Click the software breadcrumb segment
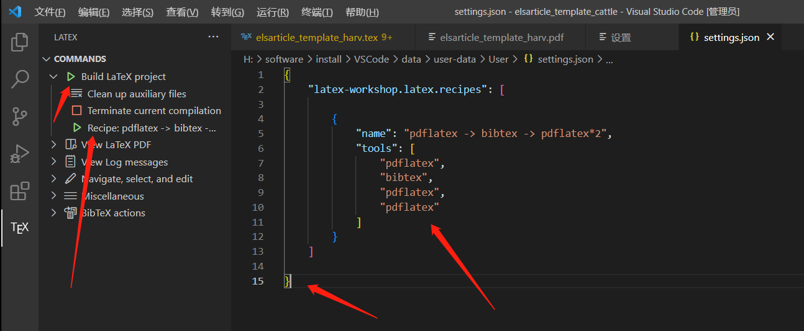Screen dimensions: 804x331 point(284,60)
